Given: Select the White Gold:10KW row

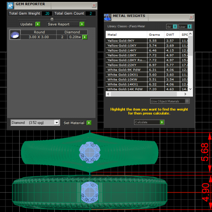Looking at the screenshot, I should (126, 80).
